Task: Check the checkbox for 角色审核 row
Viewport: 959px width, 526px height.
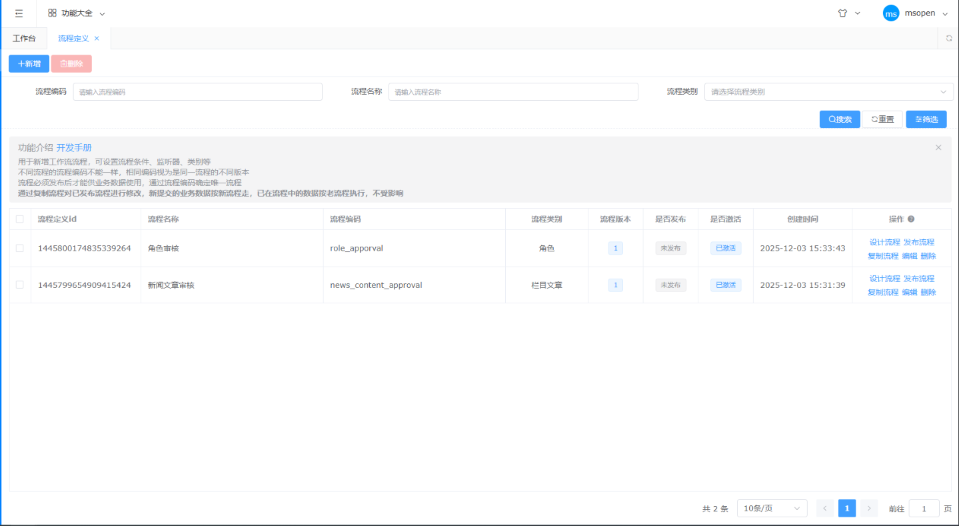Action: [20, 248]
